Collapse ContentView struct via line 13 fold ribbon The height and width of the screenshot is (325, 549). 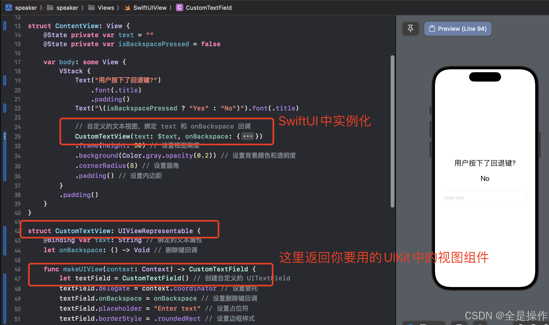pos(5,26)
